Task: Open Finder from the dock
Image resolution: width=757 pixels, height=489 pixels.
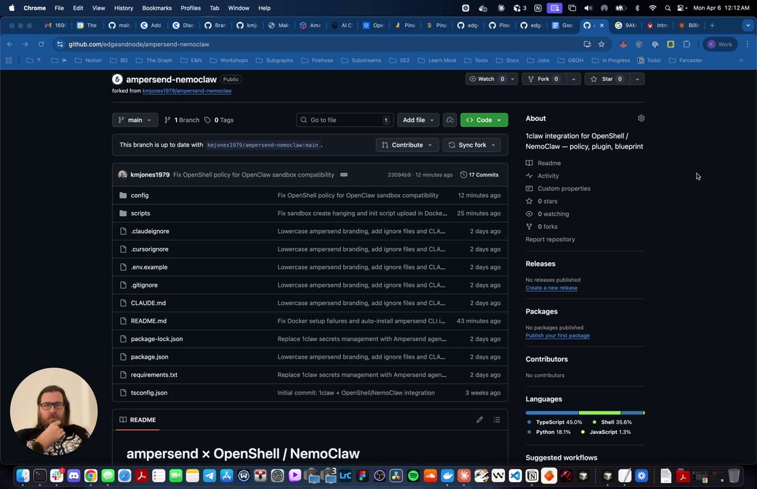Action: click(x=22, y=476)
